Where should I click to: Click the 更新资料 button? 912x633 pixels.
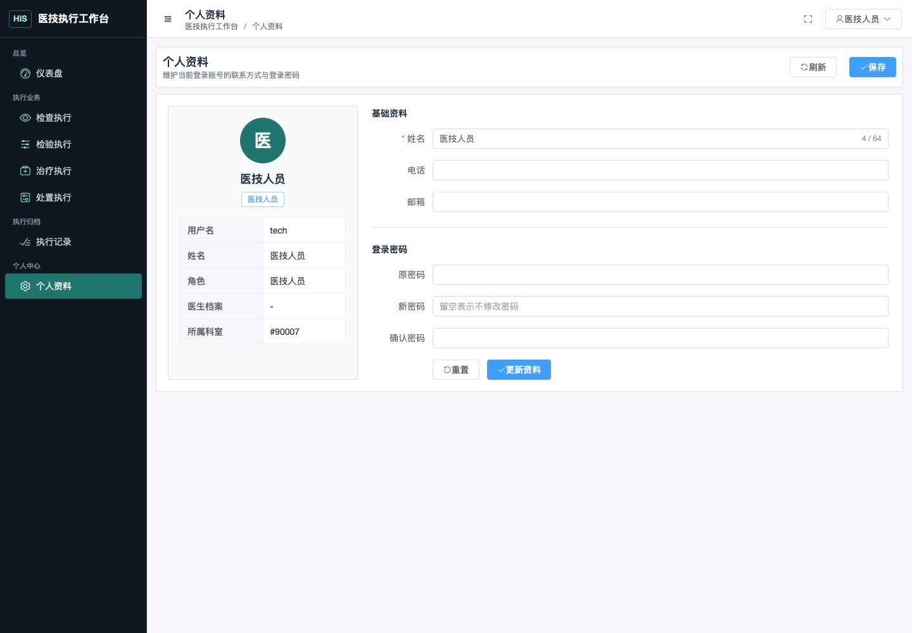tap(519, 370)
